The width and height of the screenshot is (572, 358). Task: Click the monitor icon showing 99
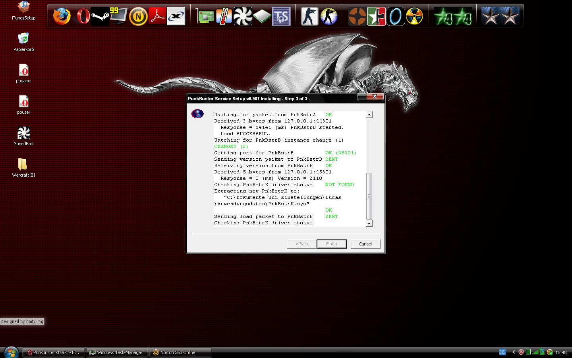coord(118,16)
